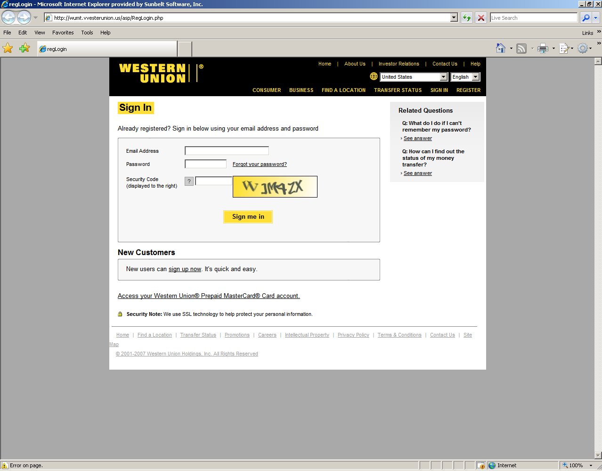This screenshot has height=471, width=602.
Task: Click the vertical scrollbar down arrow
Action: tap(598, 455)
